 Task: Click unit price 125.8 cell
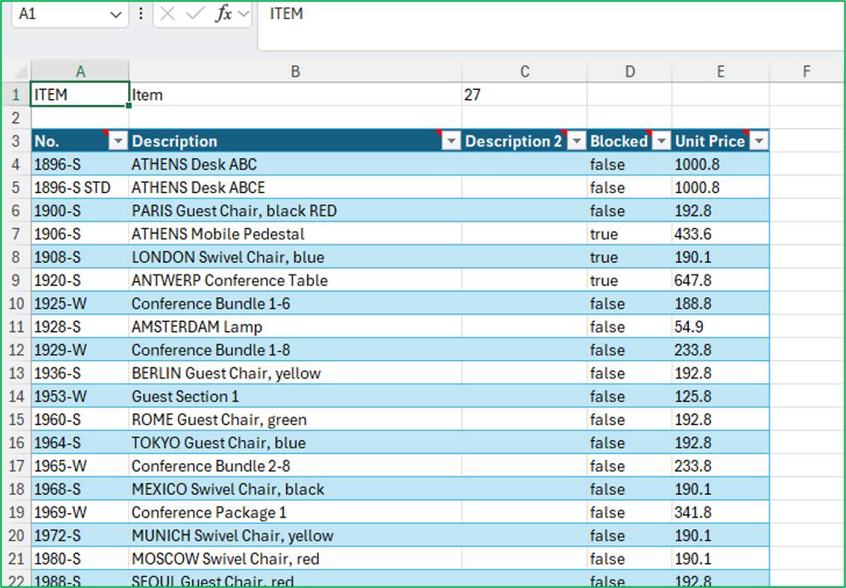click(720, 397)
